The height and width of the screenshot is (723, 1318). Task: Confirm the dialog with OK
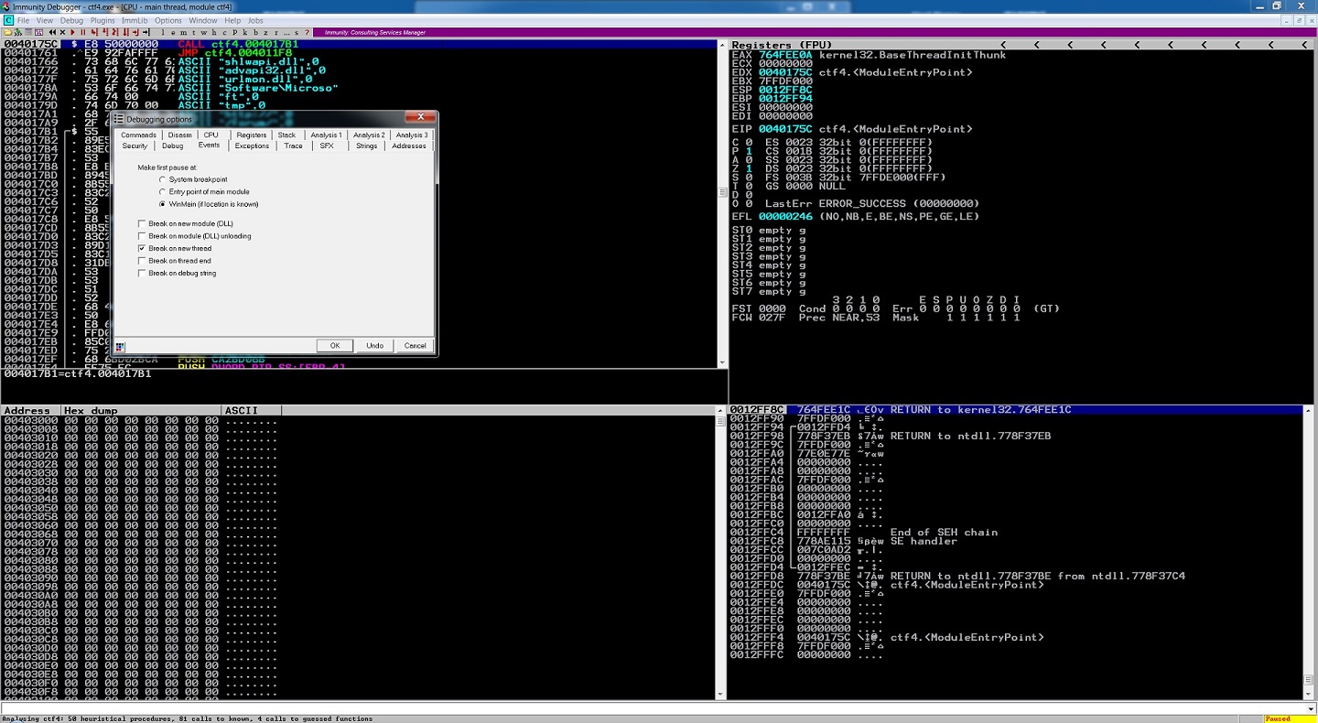(x=335, y=345)
